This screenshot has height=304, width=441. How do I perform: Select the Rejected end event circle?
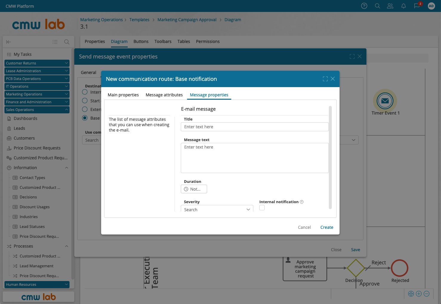pyautogui.click(x=400, y=268)
